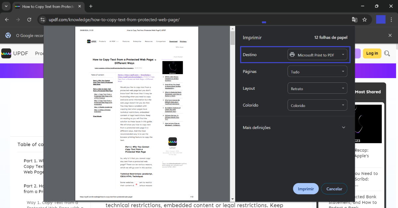Click the Google Translate icon in address bar

(355, 20)
